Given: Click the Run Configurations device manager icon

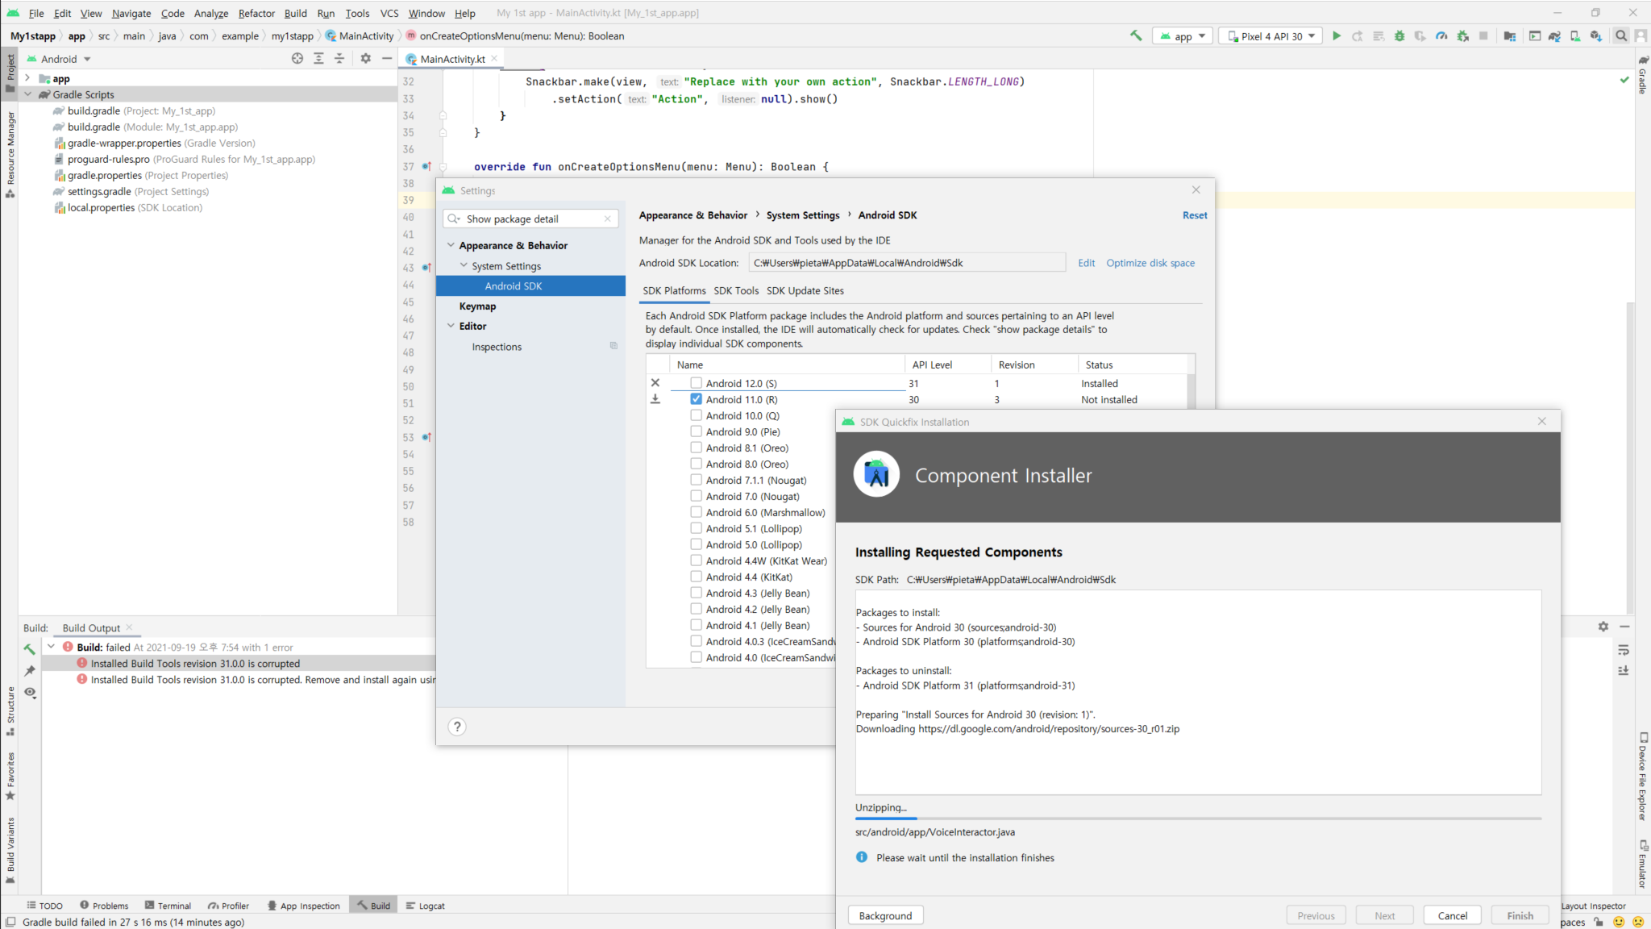Looking at the screenshot, I should (1534, 35).
